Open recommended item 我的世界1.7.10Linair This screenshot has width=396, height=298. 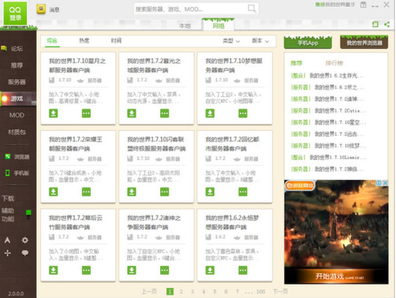tap(338, 158)
